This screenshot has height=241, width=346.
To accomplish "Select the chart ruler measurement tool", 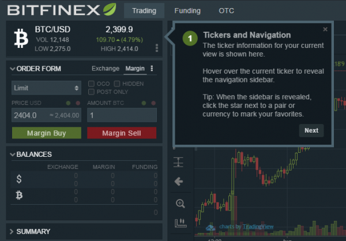I will (180, 223).
